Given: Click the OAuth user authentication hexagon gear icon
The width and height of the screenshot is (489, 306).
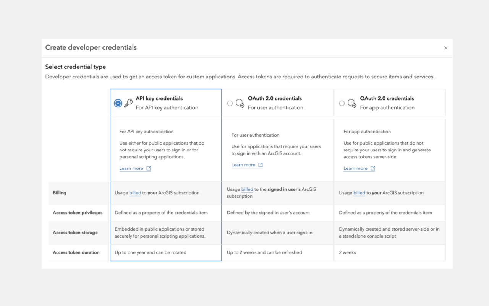Looking at the screenshot, I should coord(240,103).
